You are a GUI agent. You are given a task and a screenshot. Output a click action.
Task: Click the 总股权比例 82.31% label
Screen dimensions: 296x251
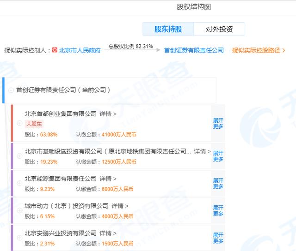[x=130, y=46]
